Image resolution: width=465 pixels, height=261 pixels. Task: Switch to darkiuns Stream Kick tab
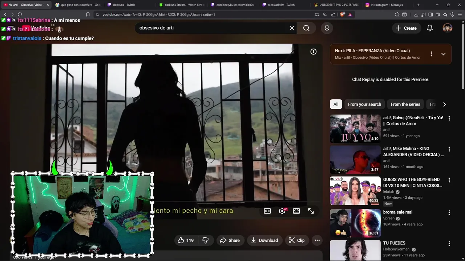pyautogui.click(x=182, y=5)
